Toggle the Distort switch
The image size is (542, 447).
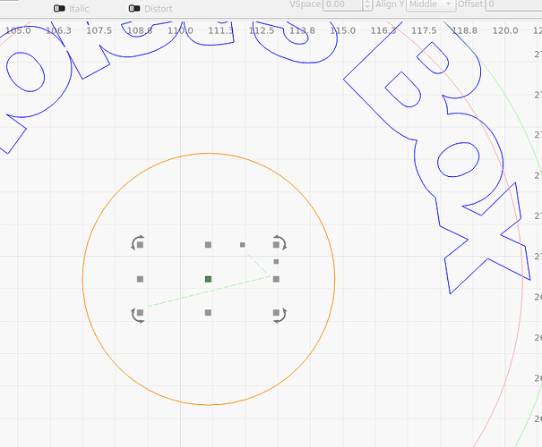tap(134, 8)
